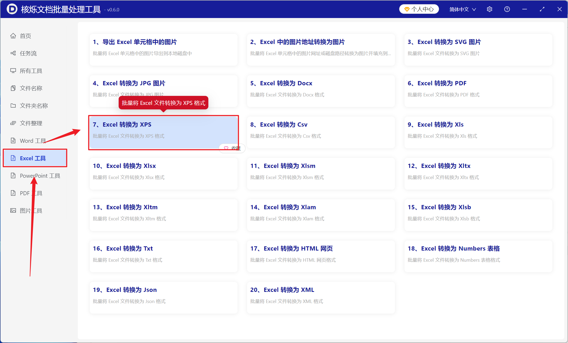
Task: Open 文件夹名称 tools in sidebar
Action: click(35, 106)
